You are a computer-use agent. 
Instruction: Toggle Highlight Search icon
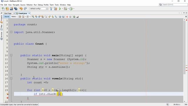point(42,17)
